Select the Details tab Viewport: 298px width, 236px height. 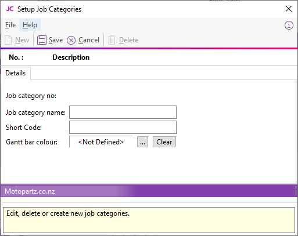16,73
